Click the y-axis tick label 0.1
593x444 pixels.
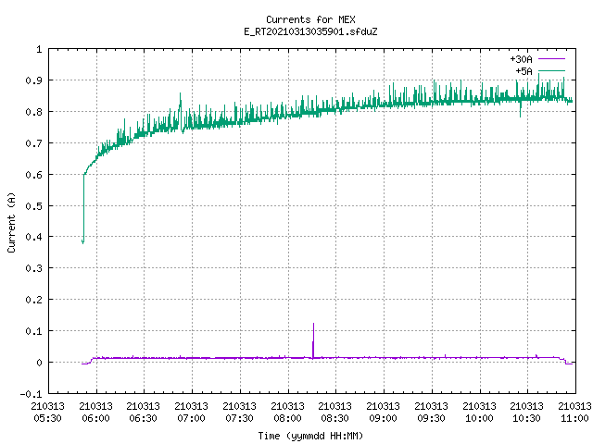(x=33, y=331)
